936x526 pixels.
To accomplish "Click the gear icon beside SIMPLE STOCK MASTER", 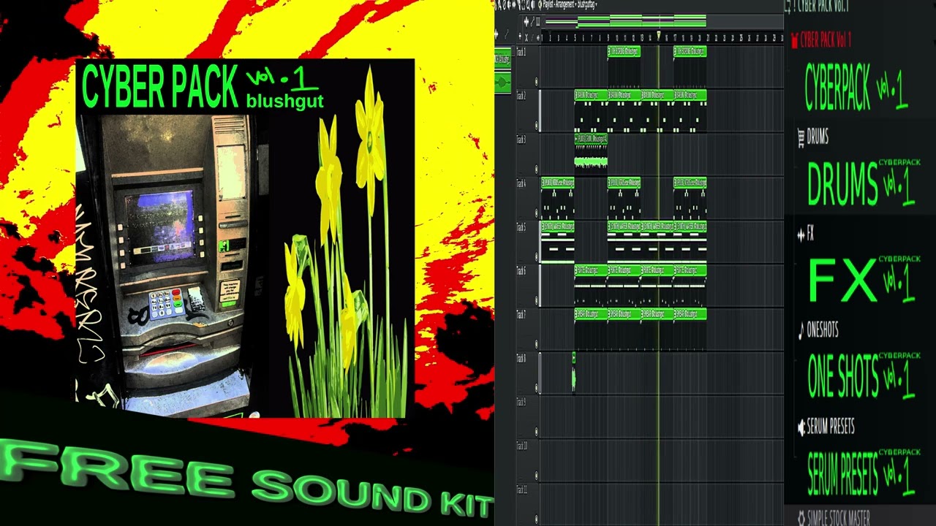I will pos(801,518).
